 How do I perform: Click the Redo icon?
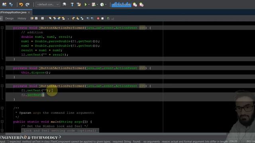click(x=27, y=4)
